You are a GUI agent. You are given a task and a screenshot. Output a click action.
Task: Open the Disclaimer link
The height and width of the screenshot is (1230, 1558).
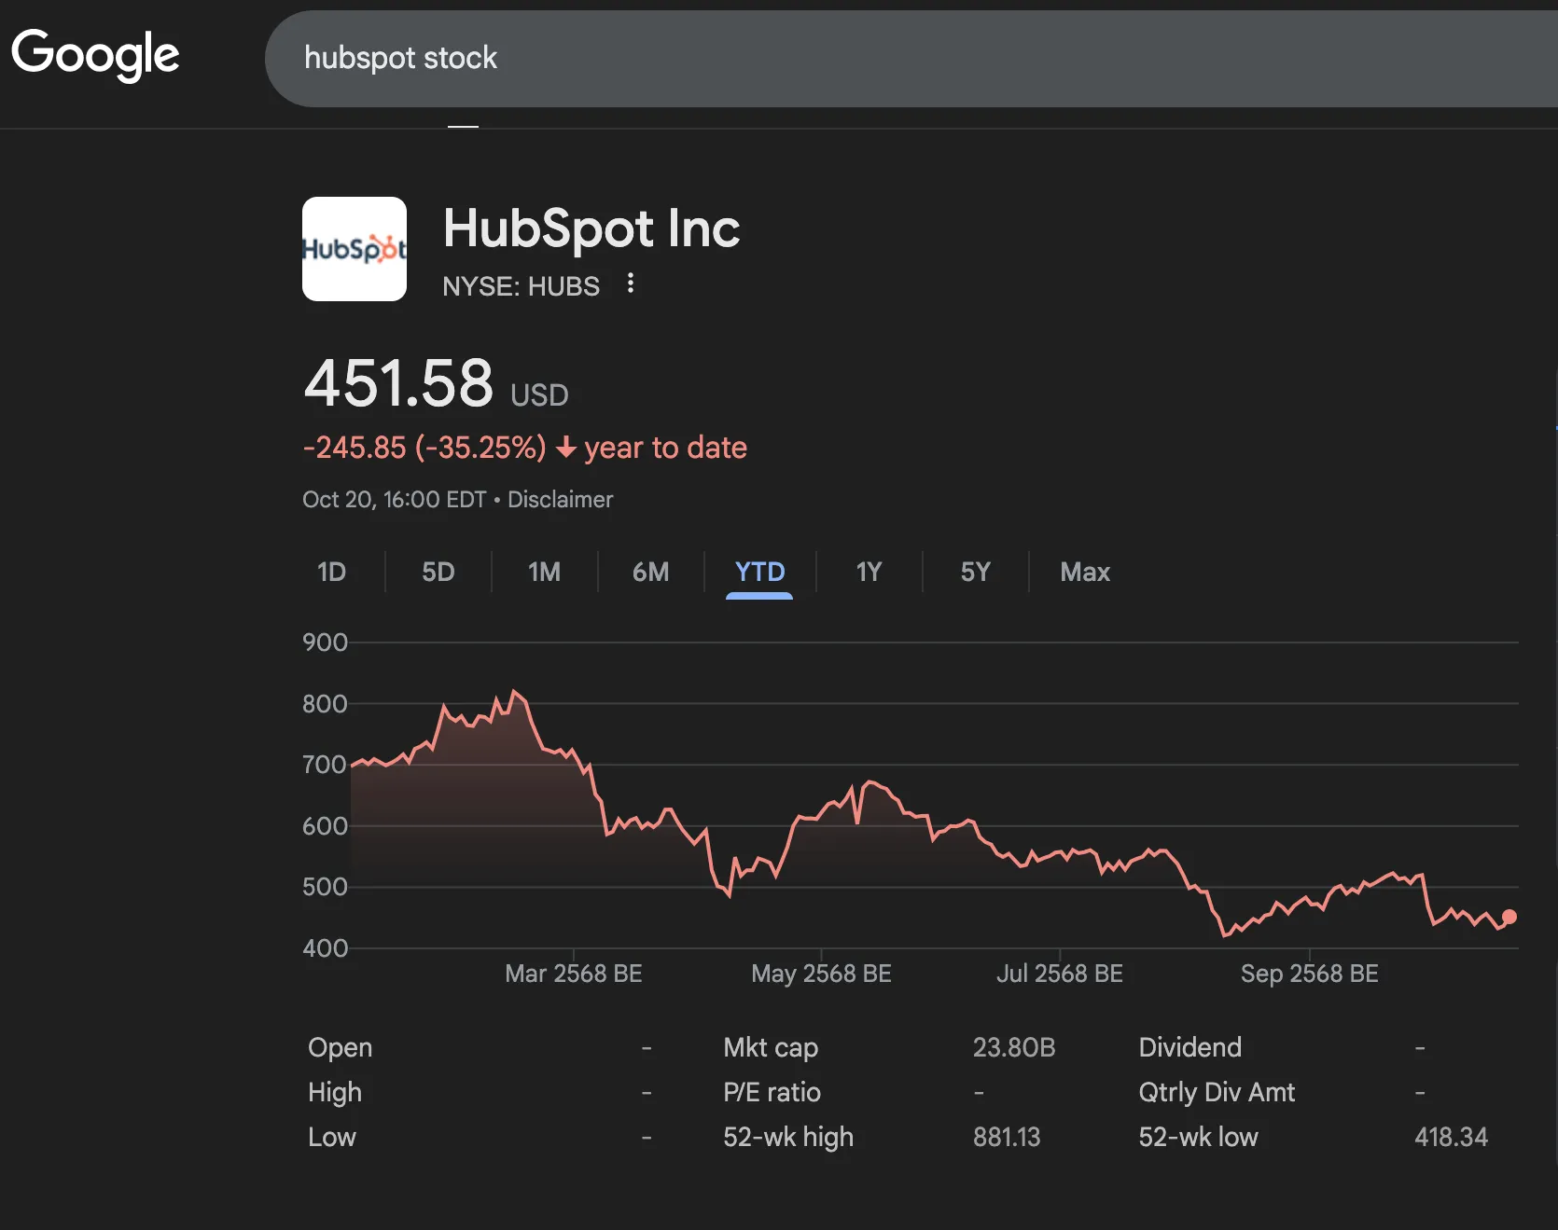[x=560, y=500]
